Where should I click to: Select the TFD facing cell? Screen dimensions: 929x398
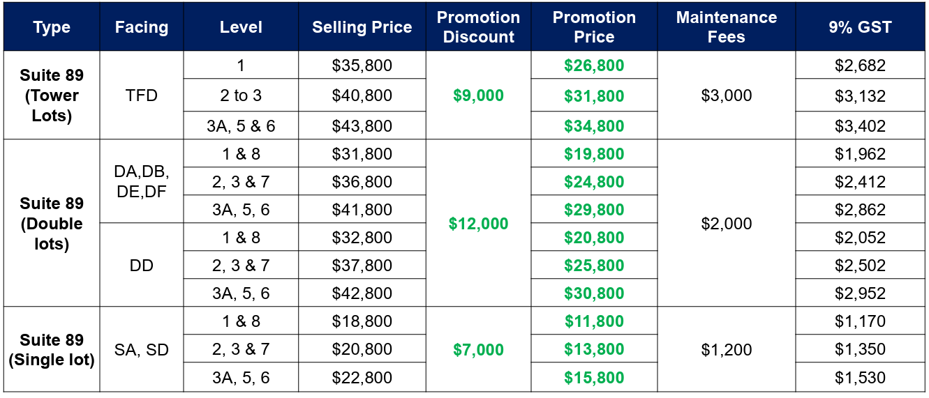pos(142,95)
